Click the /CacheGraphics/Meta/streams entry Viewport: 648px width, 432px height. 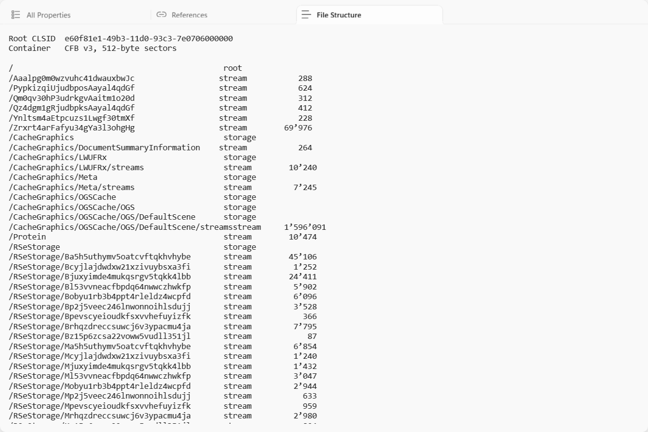point(163,188)
